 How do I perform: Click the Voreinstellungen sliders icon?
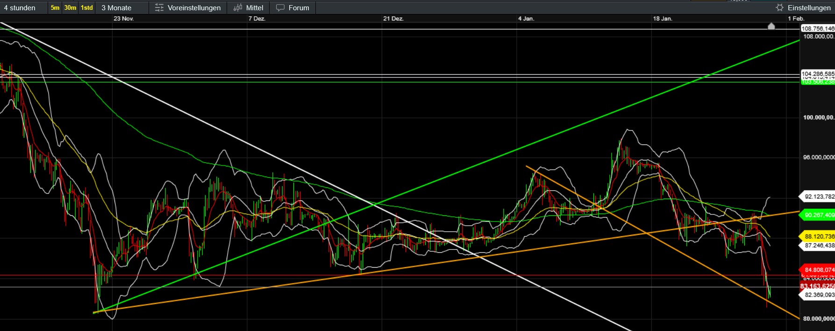159,8
